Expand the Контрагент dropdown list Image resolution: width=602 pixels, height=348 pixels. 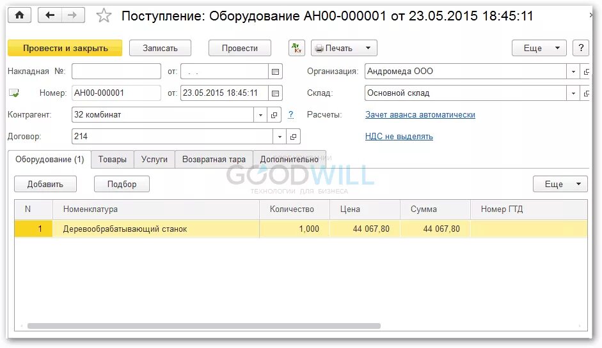(260, 115)
